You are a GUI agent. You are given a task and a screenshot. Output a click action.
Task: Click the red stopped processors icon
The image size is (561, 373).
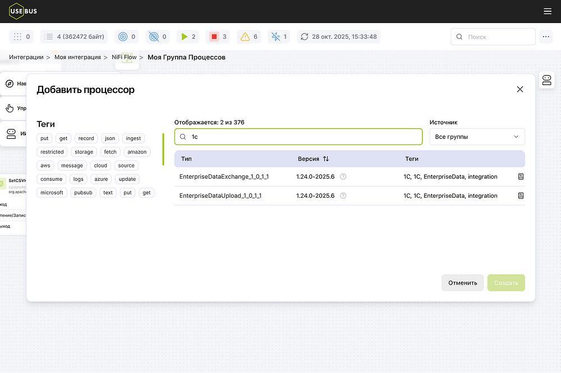coord(214,37)
